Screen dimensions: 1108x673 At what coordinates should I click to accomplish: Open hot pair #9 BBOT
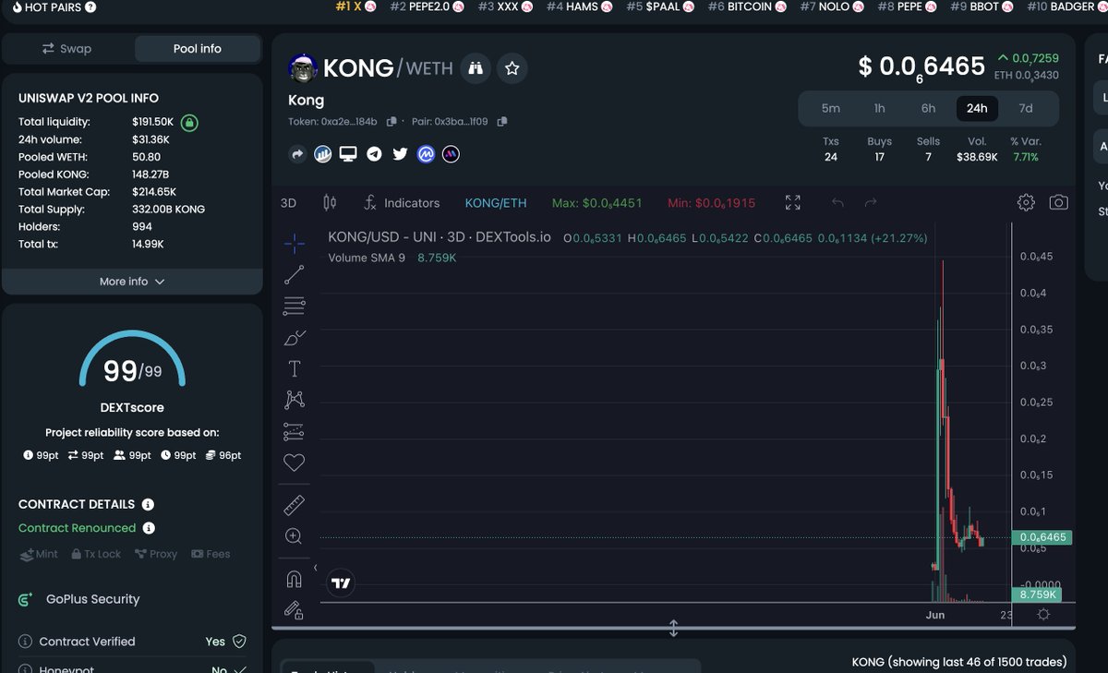tap(981, 6)
